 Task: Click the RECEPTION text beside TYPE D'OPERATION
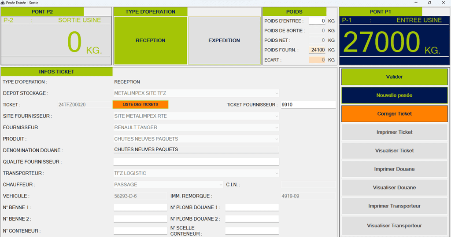(x=127, y=82)
